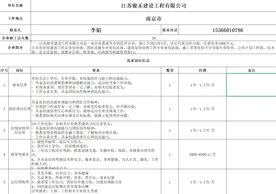
Task: Click requirements cell for 商务驾驶员
Action: [x=96, y=154]
